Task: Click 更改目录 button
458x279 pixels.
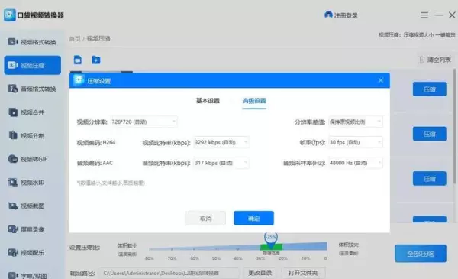Action: point(260,273)
